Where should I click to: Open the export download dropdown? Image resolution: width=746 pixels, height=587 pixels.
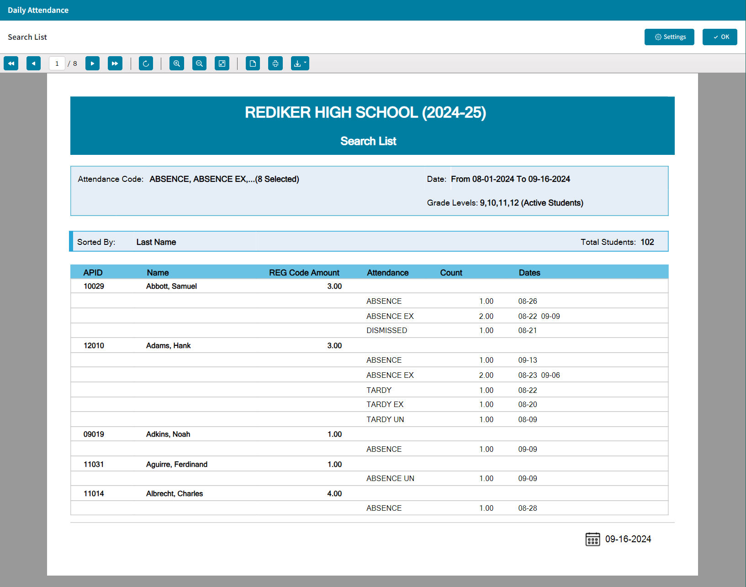click(x=300, y=63)
